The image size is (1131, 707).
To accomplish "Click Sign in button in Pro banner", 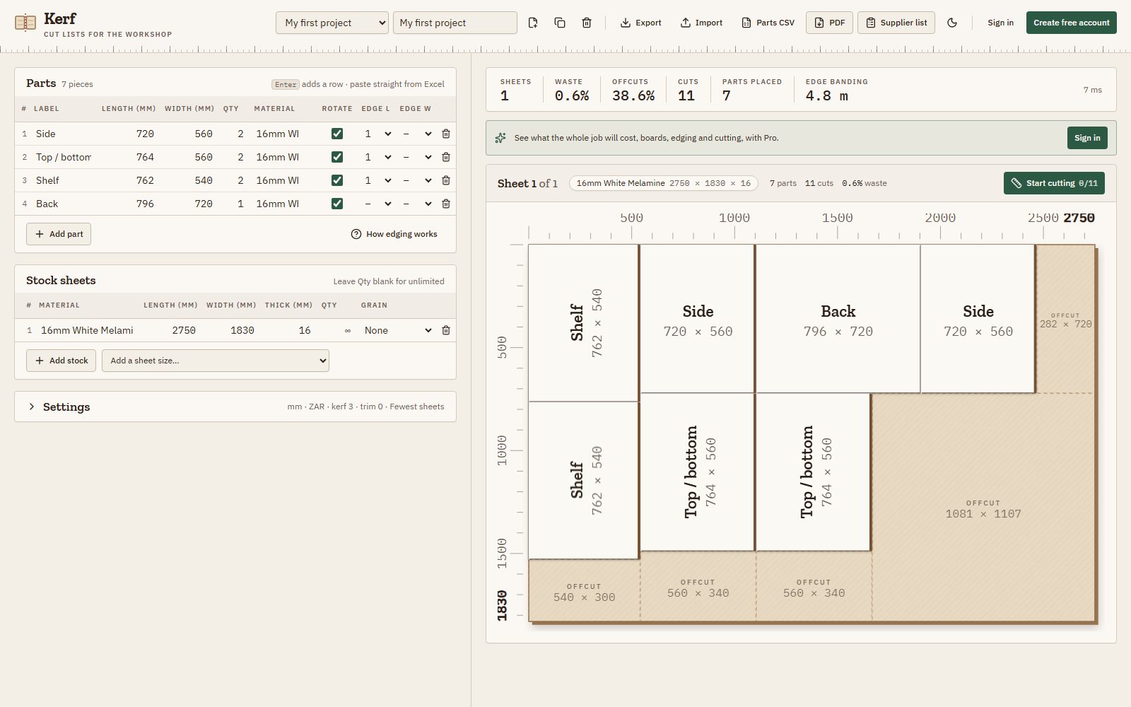I will click(x=1087, y=138).
